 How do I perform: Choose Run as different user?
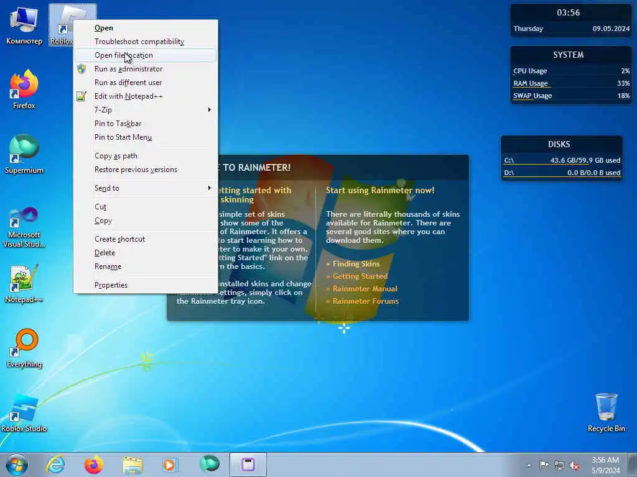[x=146, y=83]
